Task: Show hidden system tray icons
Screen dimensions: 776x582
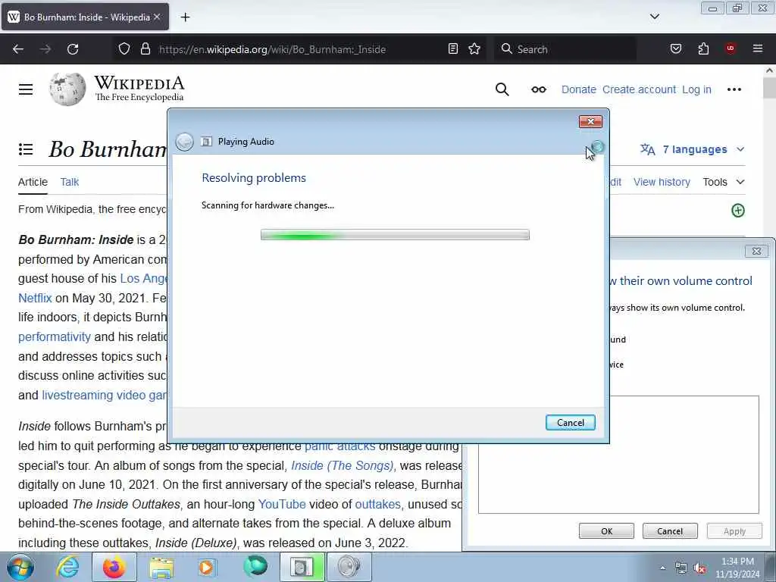Action: [x=662, y=568]
